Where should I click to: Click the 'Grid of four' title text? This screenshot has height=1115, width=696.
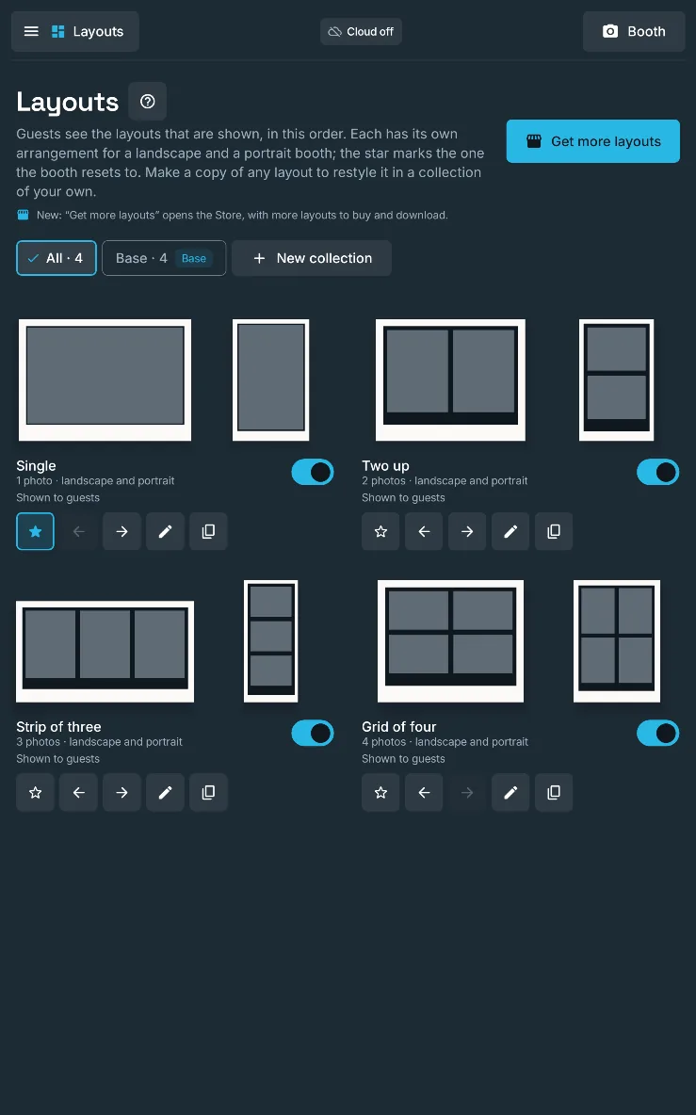pos(398,727)
